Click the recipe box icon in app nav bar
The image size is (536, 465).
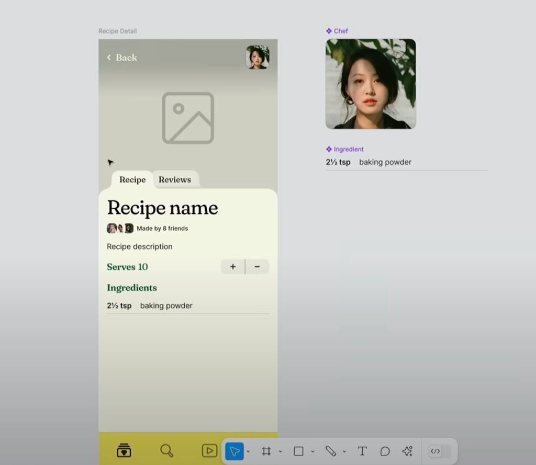tap(124, 450)
